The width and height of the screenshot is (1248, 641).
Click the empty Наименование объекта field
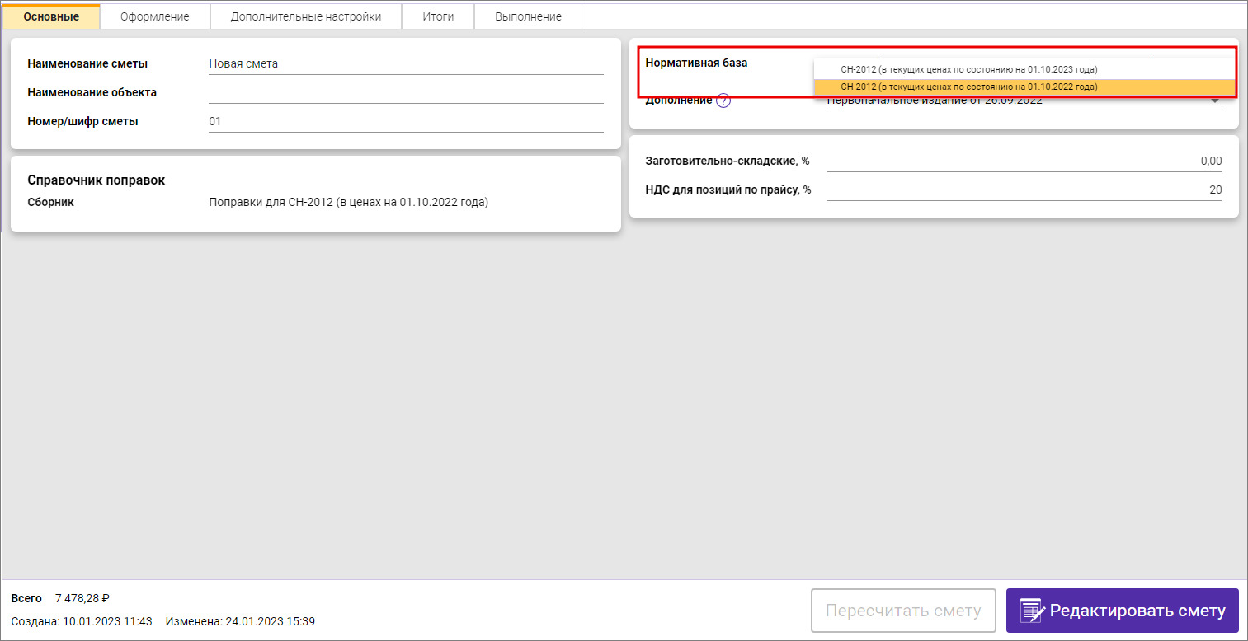[x=405, y=92]
